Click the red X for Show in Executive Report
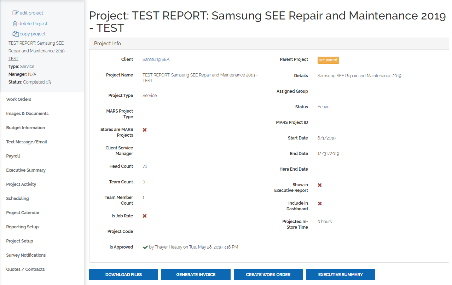 (320, 185)
